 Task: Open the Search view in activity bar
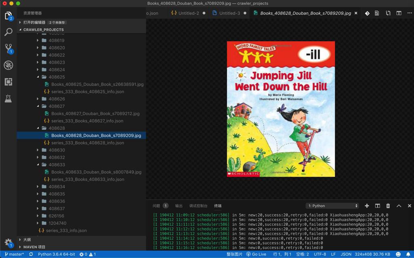point(8,32)
